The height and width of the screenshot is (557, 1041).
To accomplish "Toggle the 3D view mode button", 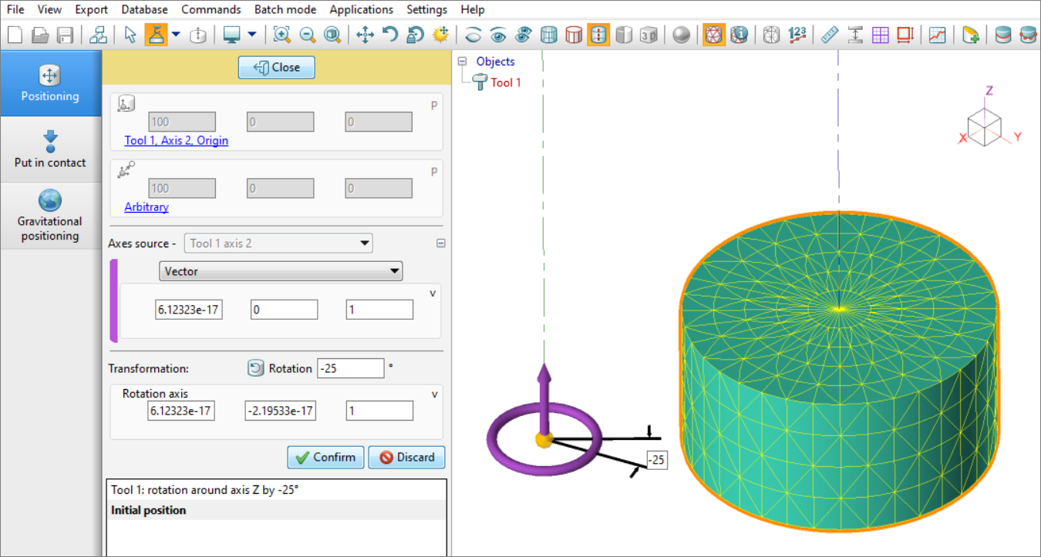I will pyautogui.click(x=649, y=35).
